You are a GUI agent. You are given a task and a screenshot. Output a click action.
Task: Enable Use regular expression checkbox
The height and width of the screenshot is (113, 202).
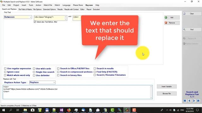[x=5, y=68]
